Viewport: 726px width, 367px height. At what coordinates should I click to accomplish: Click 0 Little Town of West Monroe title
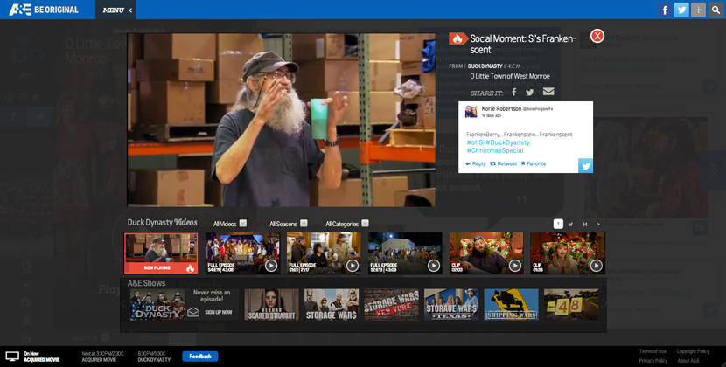[x=510, y=76]
